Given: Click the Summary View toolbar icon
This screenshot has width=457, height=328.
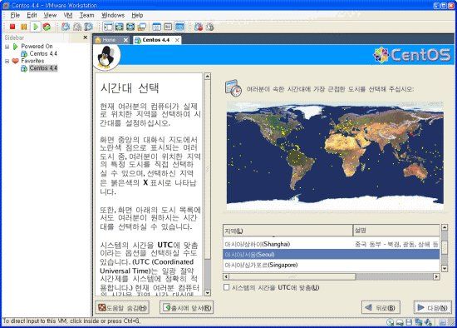Looking at the screenshot, I should (157, 27).
